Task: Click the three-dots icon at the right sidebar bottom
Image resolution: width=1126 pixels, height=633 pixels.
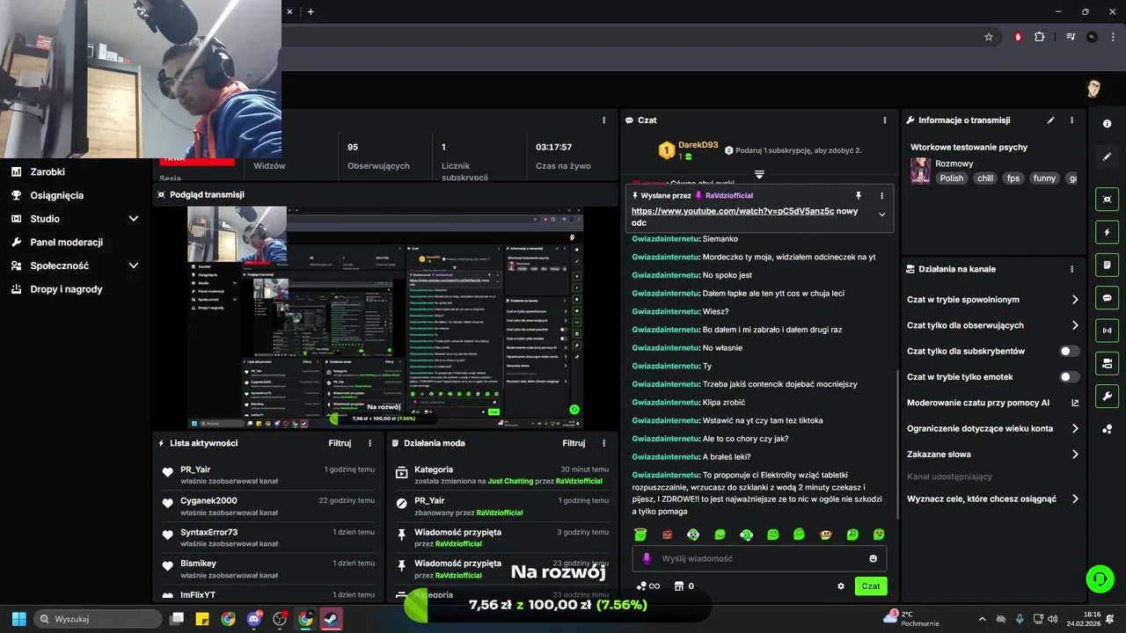Action: (x=1107, y=429)
